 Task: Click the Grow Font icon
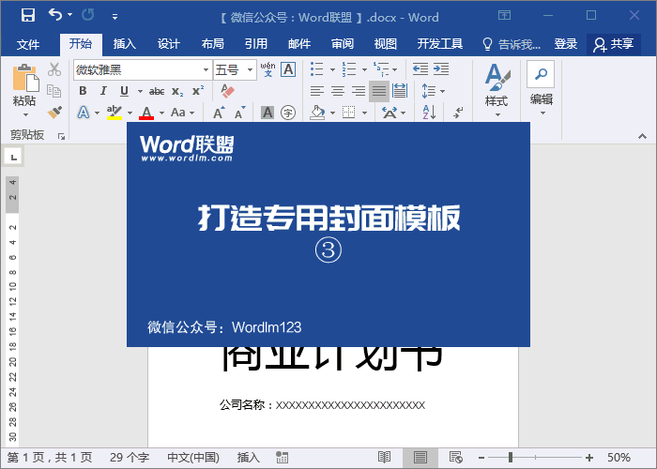219,113
